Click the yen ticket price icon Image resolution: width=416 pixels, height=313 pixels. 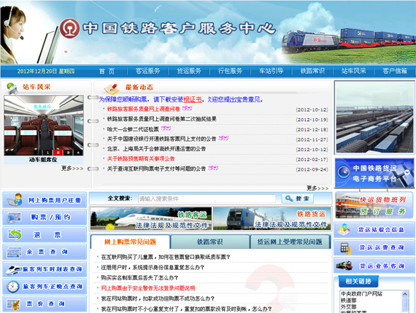click(x=14, y=304)
